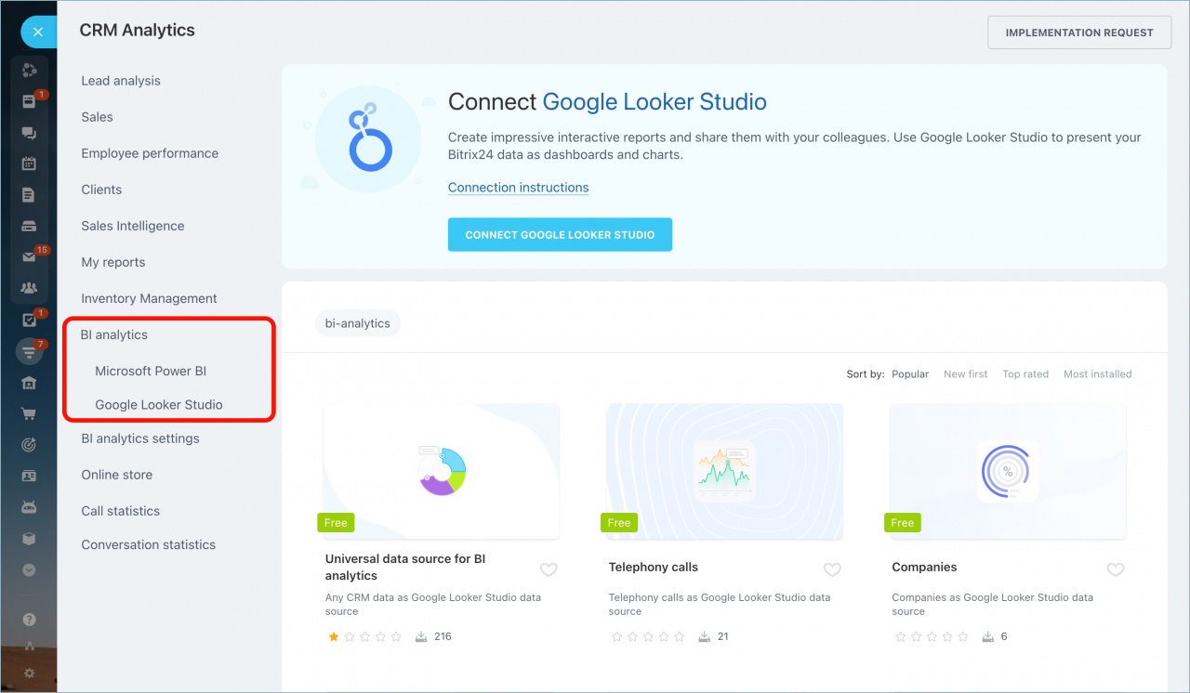
Task: Sort apps by Most installed
Action: coord(1098,374)
